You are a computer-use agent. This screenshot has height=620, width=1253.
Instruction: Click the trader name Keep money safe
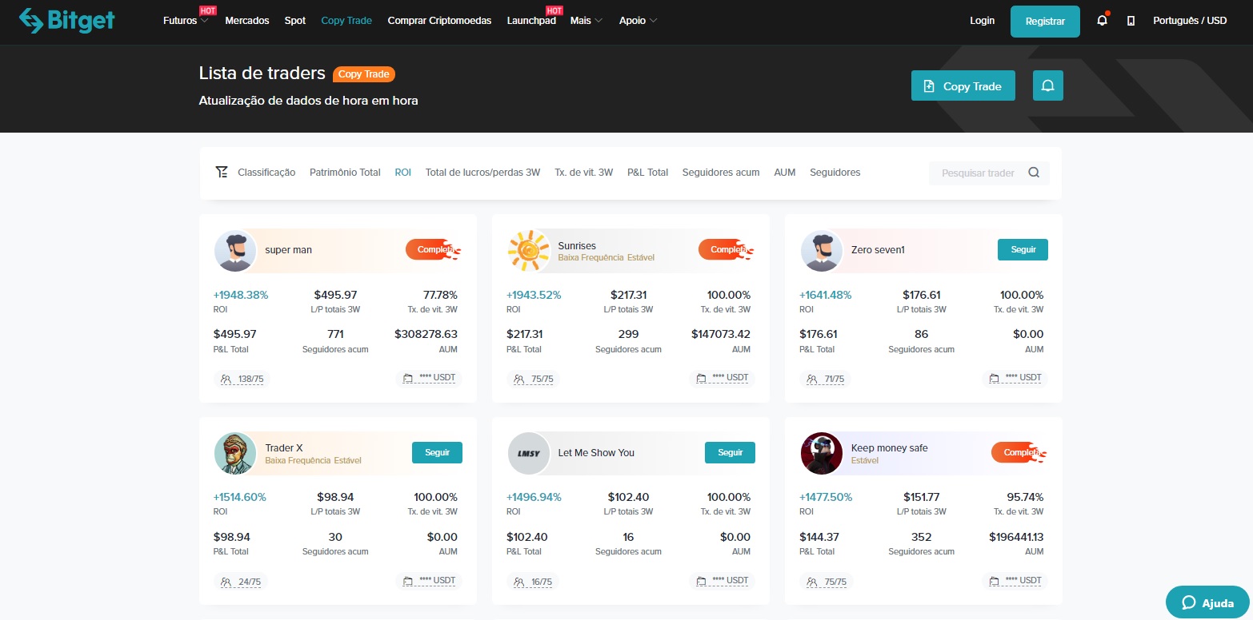point(889,448)
